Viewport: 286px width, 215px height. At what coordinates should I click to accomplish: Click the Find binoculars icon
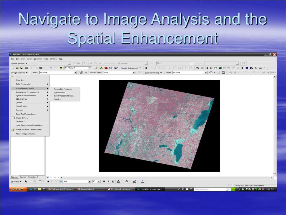point(251,68)
